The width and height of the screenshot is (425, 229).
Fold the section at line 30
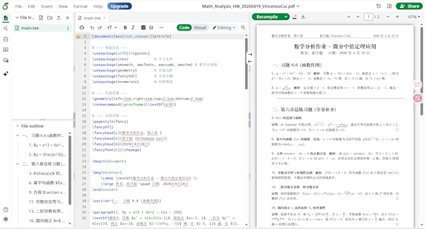click(89, 201)
